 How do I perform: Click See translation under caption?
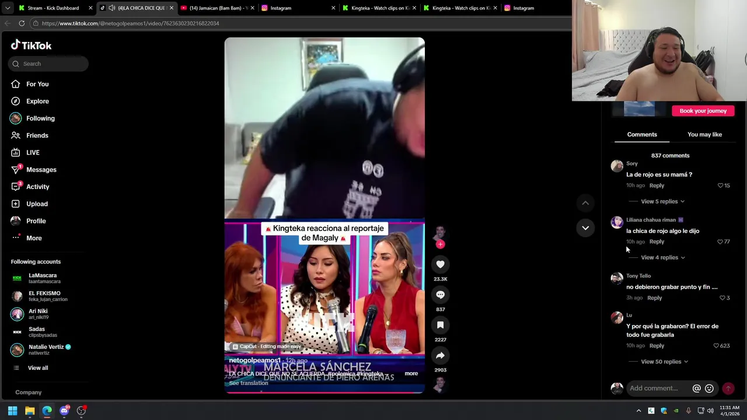(249, 383)
